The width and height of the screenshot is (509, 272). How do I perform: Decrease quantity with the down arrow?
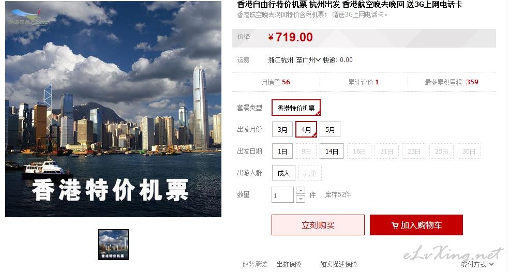[x=301, y=199]
